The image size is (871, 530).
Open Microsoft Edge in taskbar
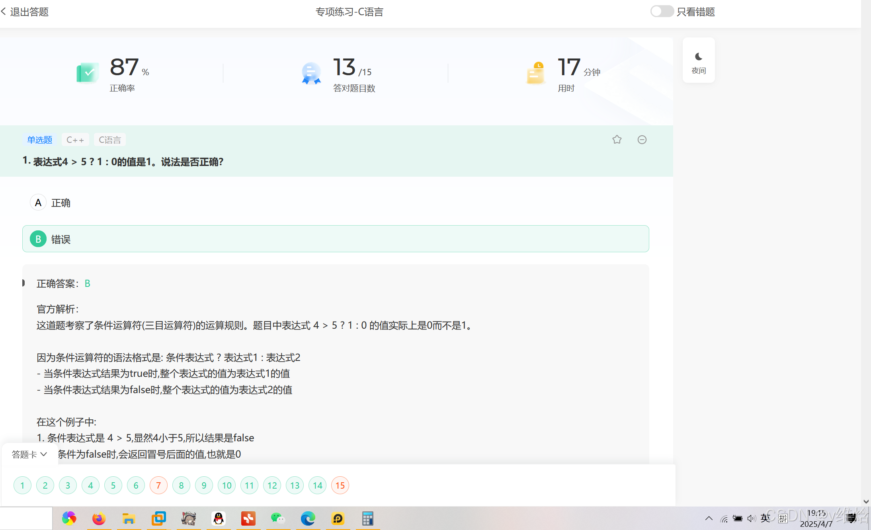pos(308,518)
